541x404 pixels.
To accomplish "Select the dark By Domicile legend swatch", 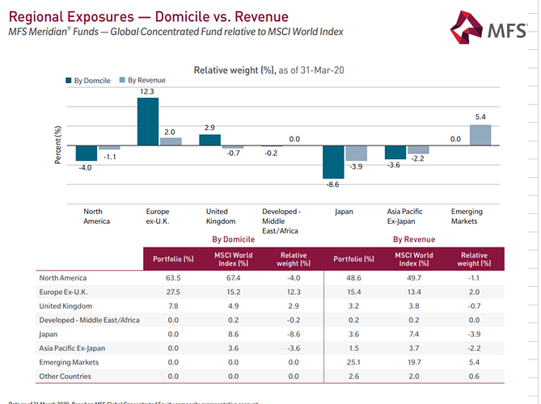I will tap(68, 80).
